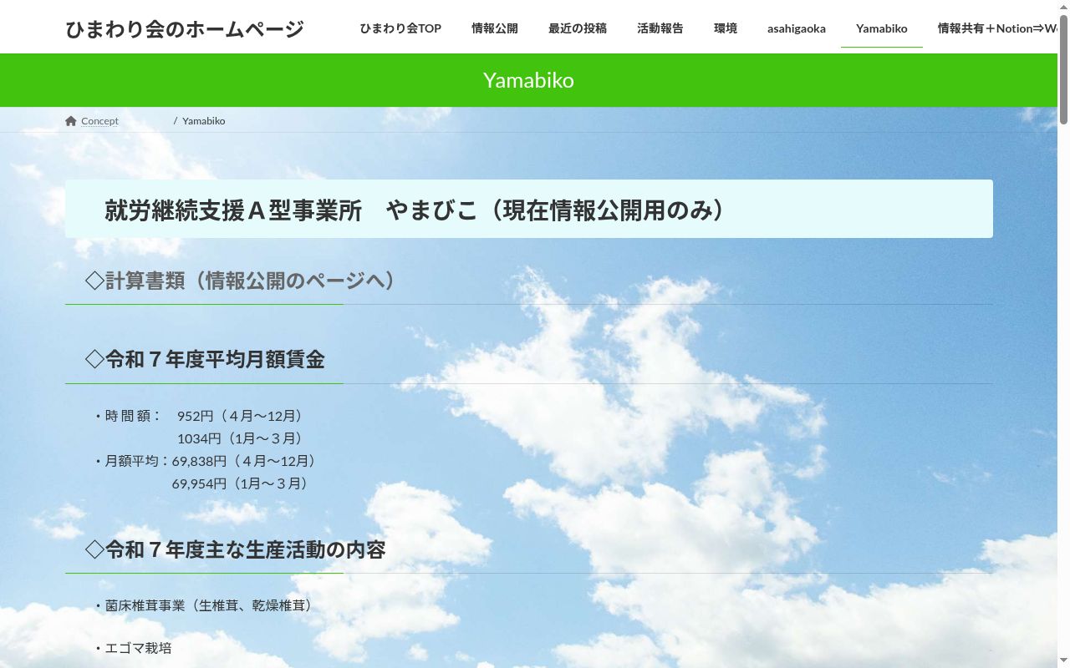Select the Yamabiko menu item
The width and height of the screenshot is (1070, 668).
pos(882,28)
